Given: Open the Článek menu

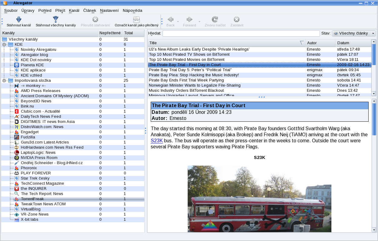Looking at the screenshot, I should 90,10.
